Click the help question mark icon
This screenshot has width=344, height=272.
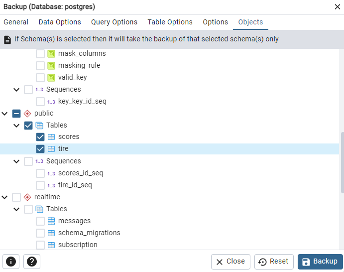[x=32, y=262]
